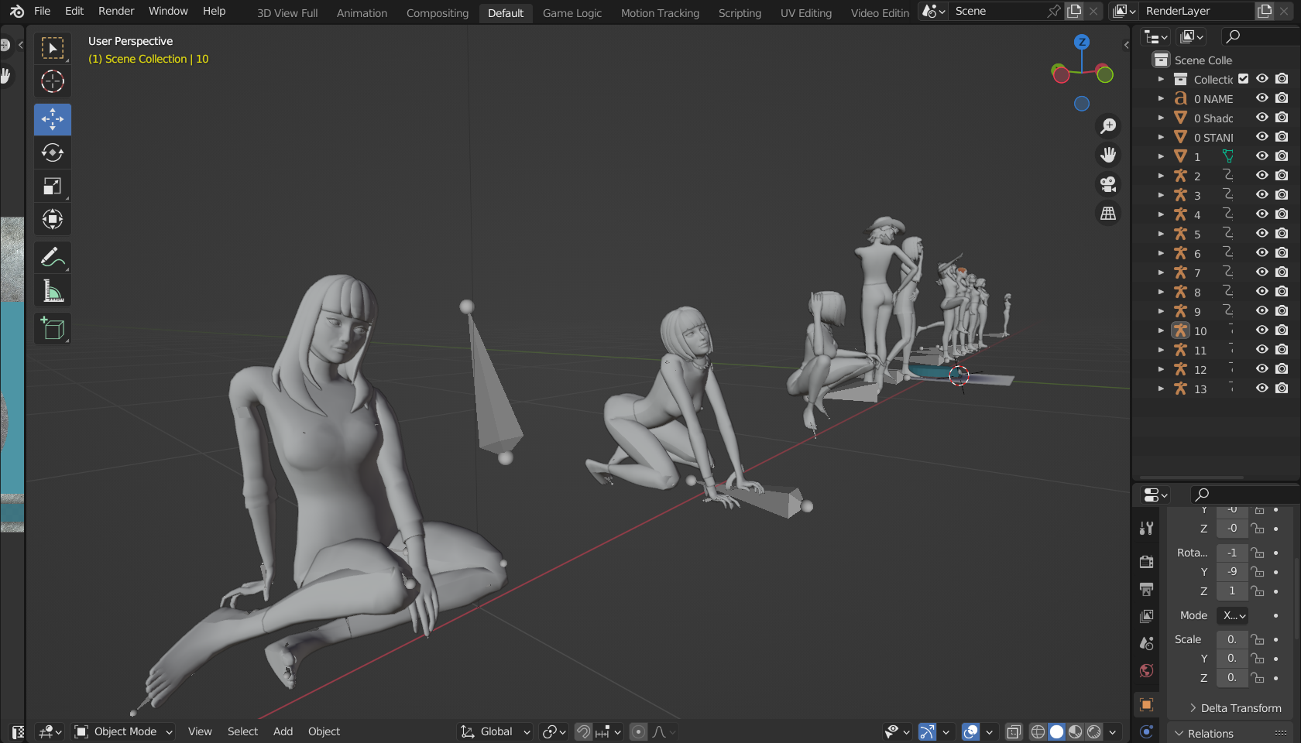1301x743 pixels.
Task: Open the File menu
Action: click(43, 11)
